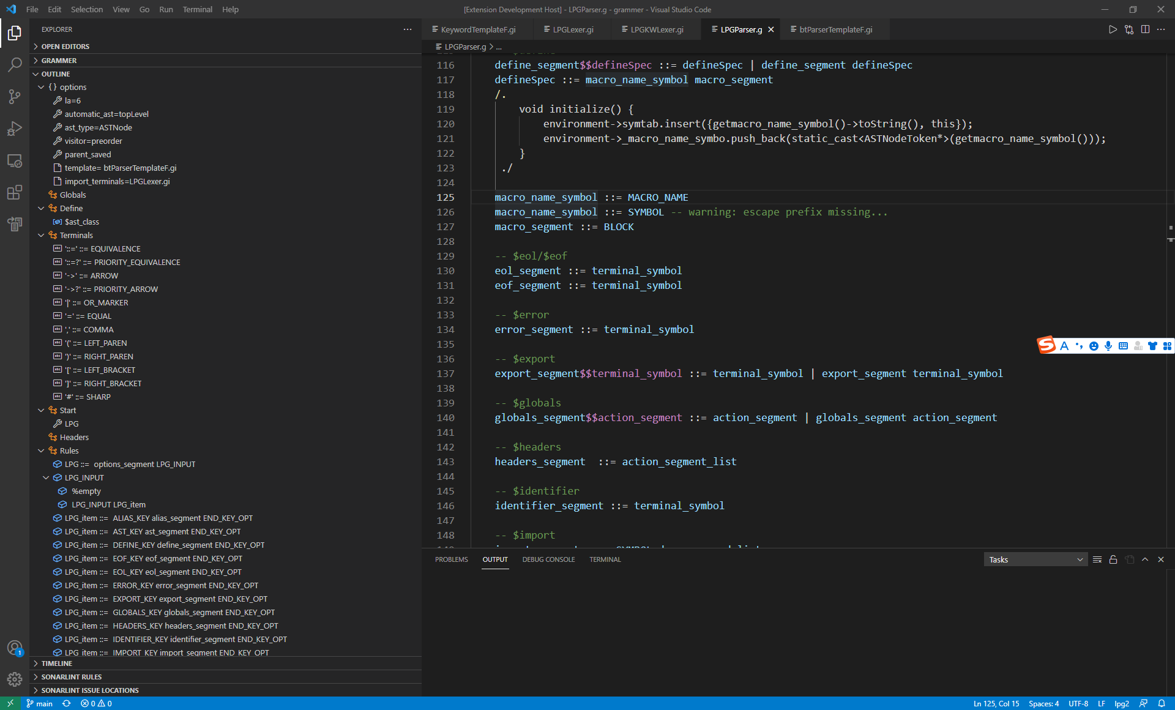Open the Terminal menu
The height and width of the screenshot is (710, 1175).
[197, 9]
